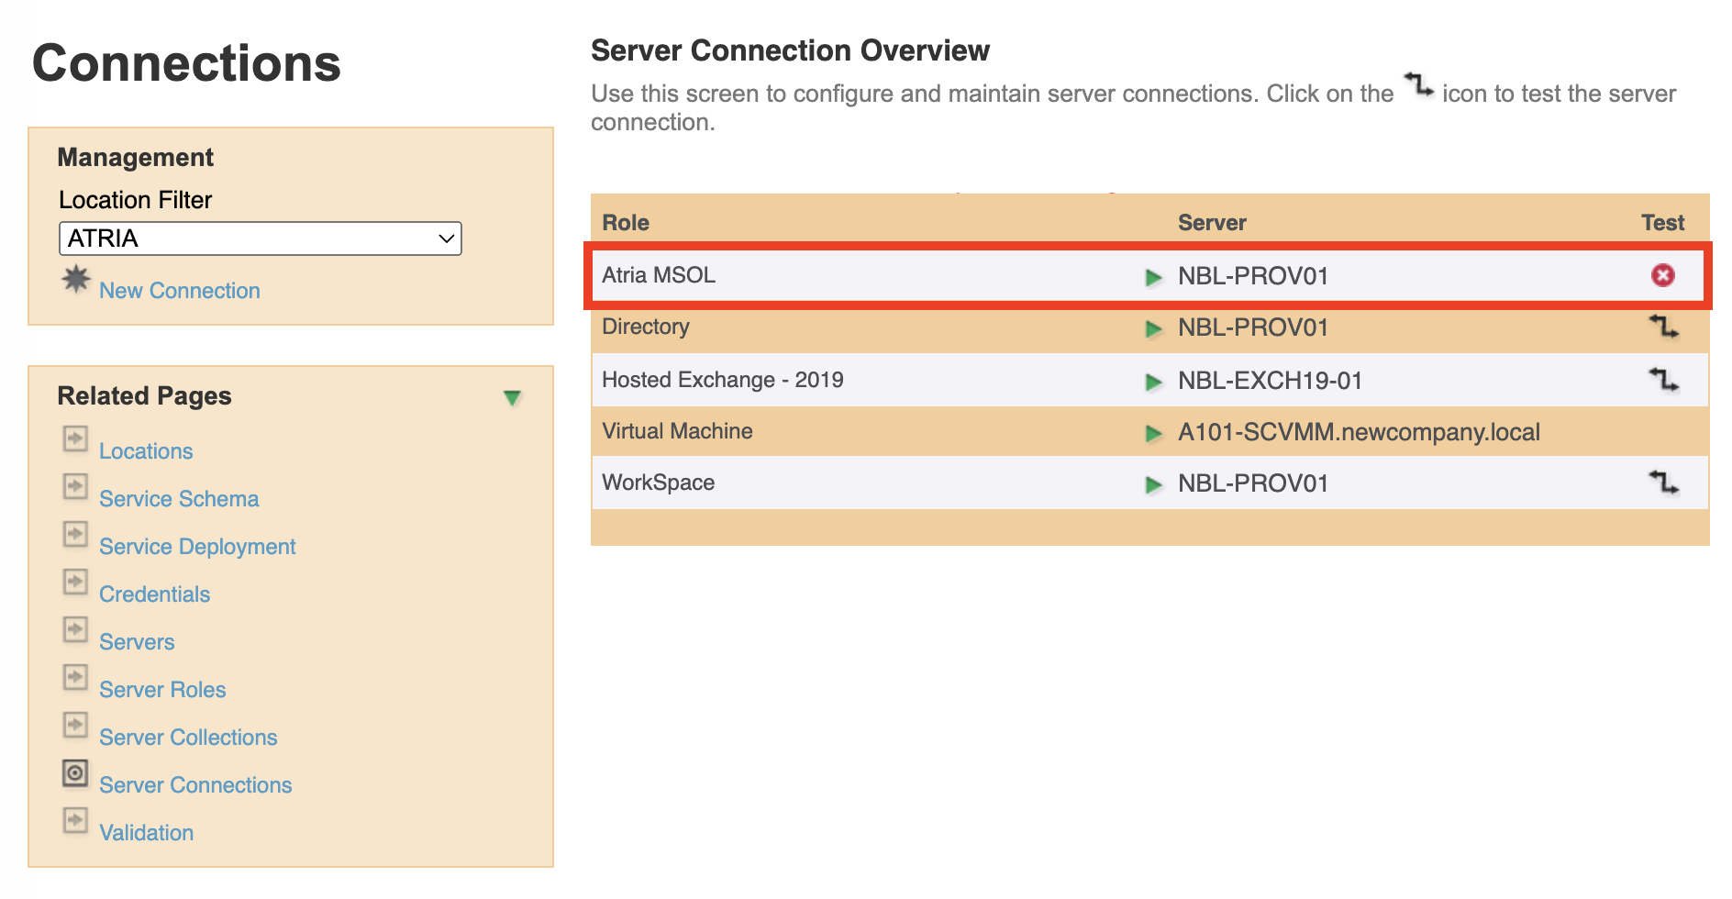
Task: Open Server Collections link
Action: click(188, 738)
